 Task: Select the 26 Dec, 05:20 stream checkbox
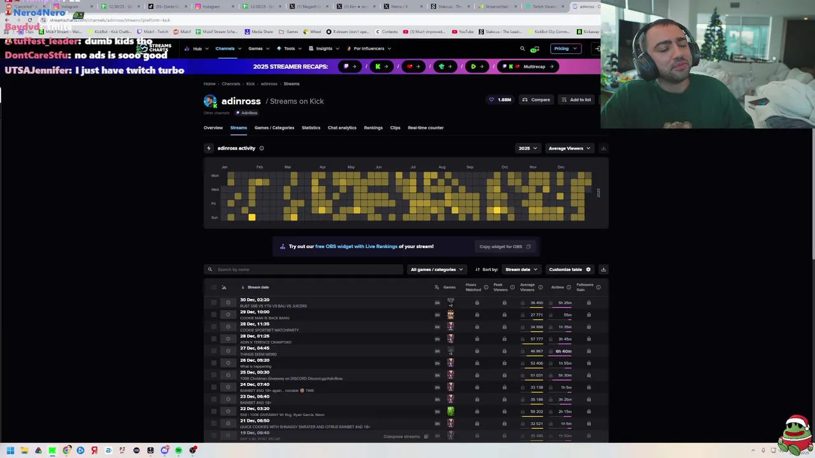point(213,363)
